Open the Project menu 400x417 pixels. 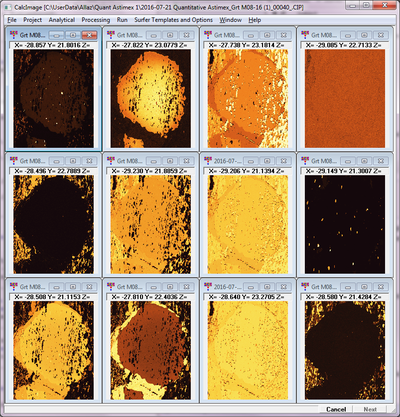coord(32,20)
